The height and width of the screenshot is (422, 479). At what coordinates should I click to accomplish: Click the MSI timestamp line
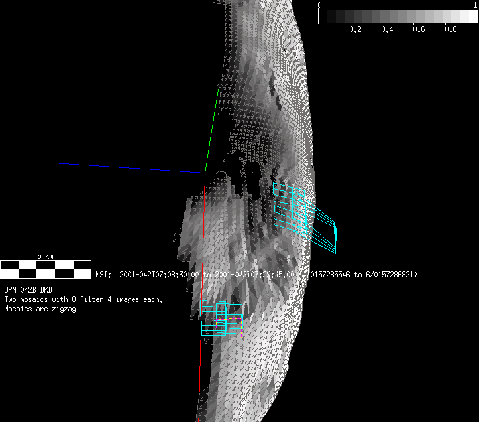pos(256,275)
